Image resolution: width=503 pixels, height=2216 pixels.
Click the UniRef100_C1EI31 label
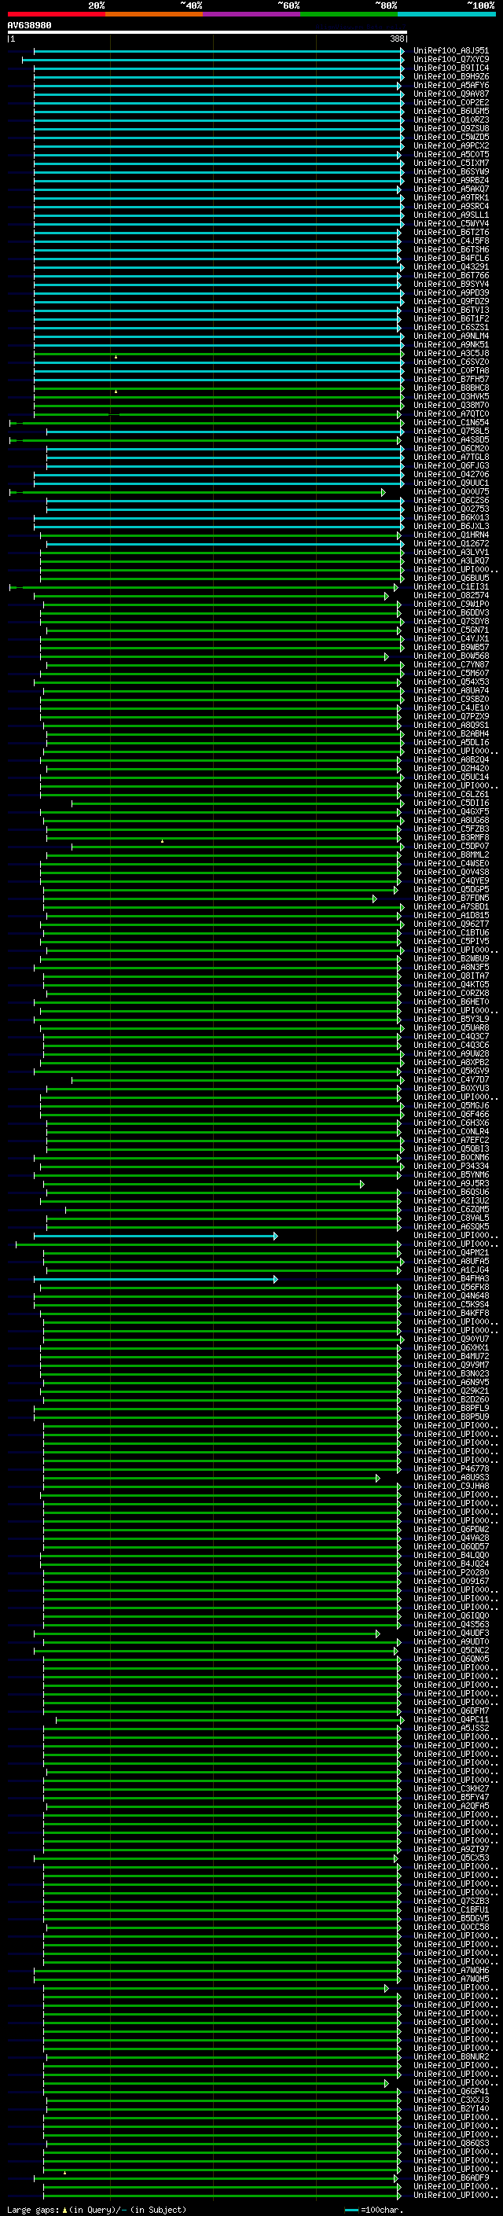point(450,586)
